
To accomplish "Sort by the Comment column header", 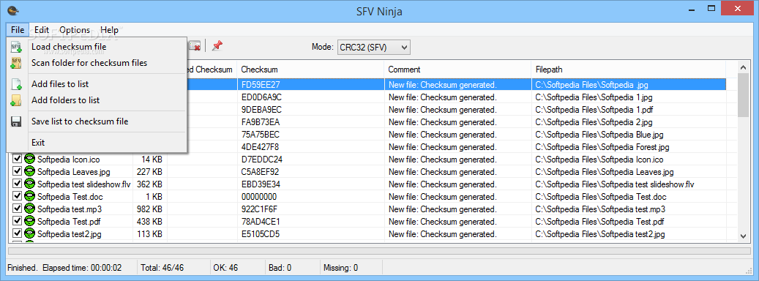I will coord(457,70).
